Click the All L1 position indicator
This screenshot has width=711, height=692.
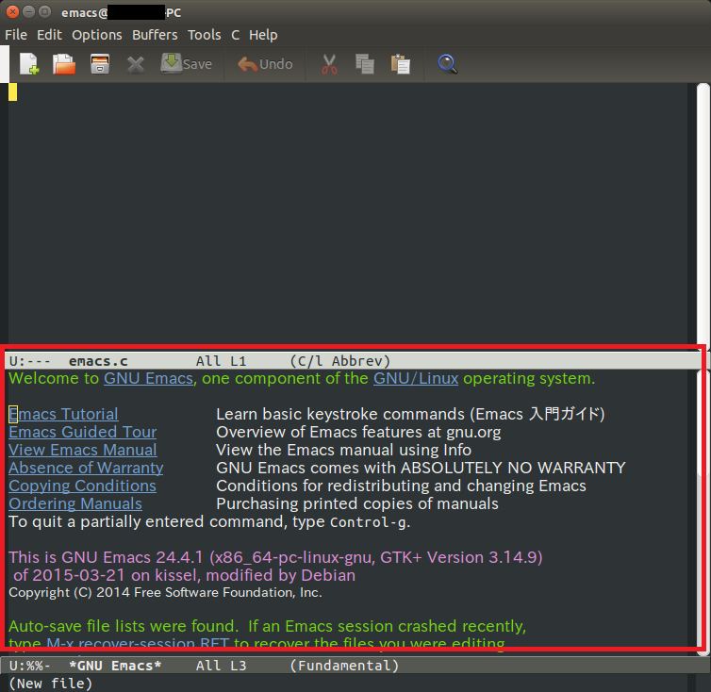point(221,361)
